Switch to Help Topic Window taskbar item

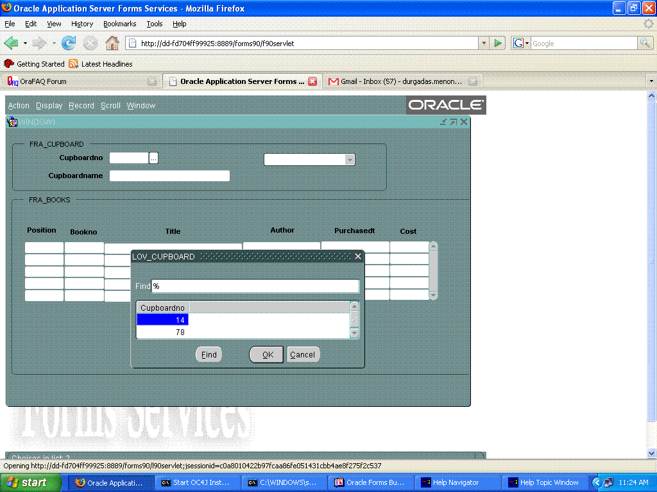coord(545,482)
